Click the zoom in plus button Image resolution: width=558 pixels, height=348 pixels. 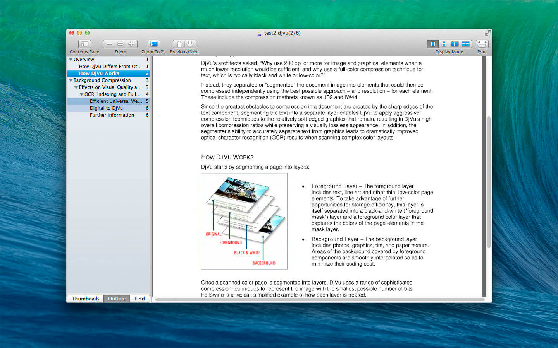[x=131, y=44]
